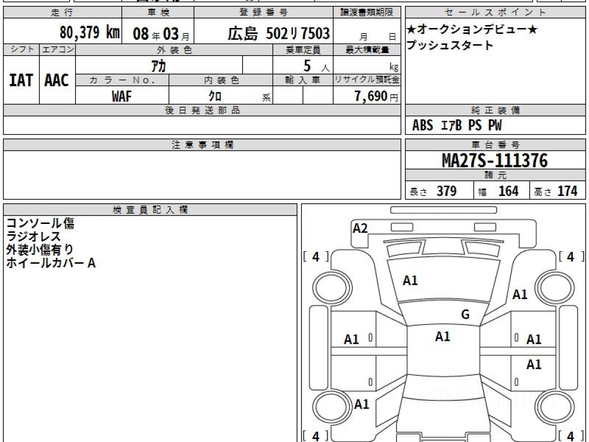
Task: Click the 車検 column header
Action: coord(158,13)
